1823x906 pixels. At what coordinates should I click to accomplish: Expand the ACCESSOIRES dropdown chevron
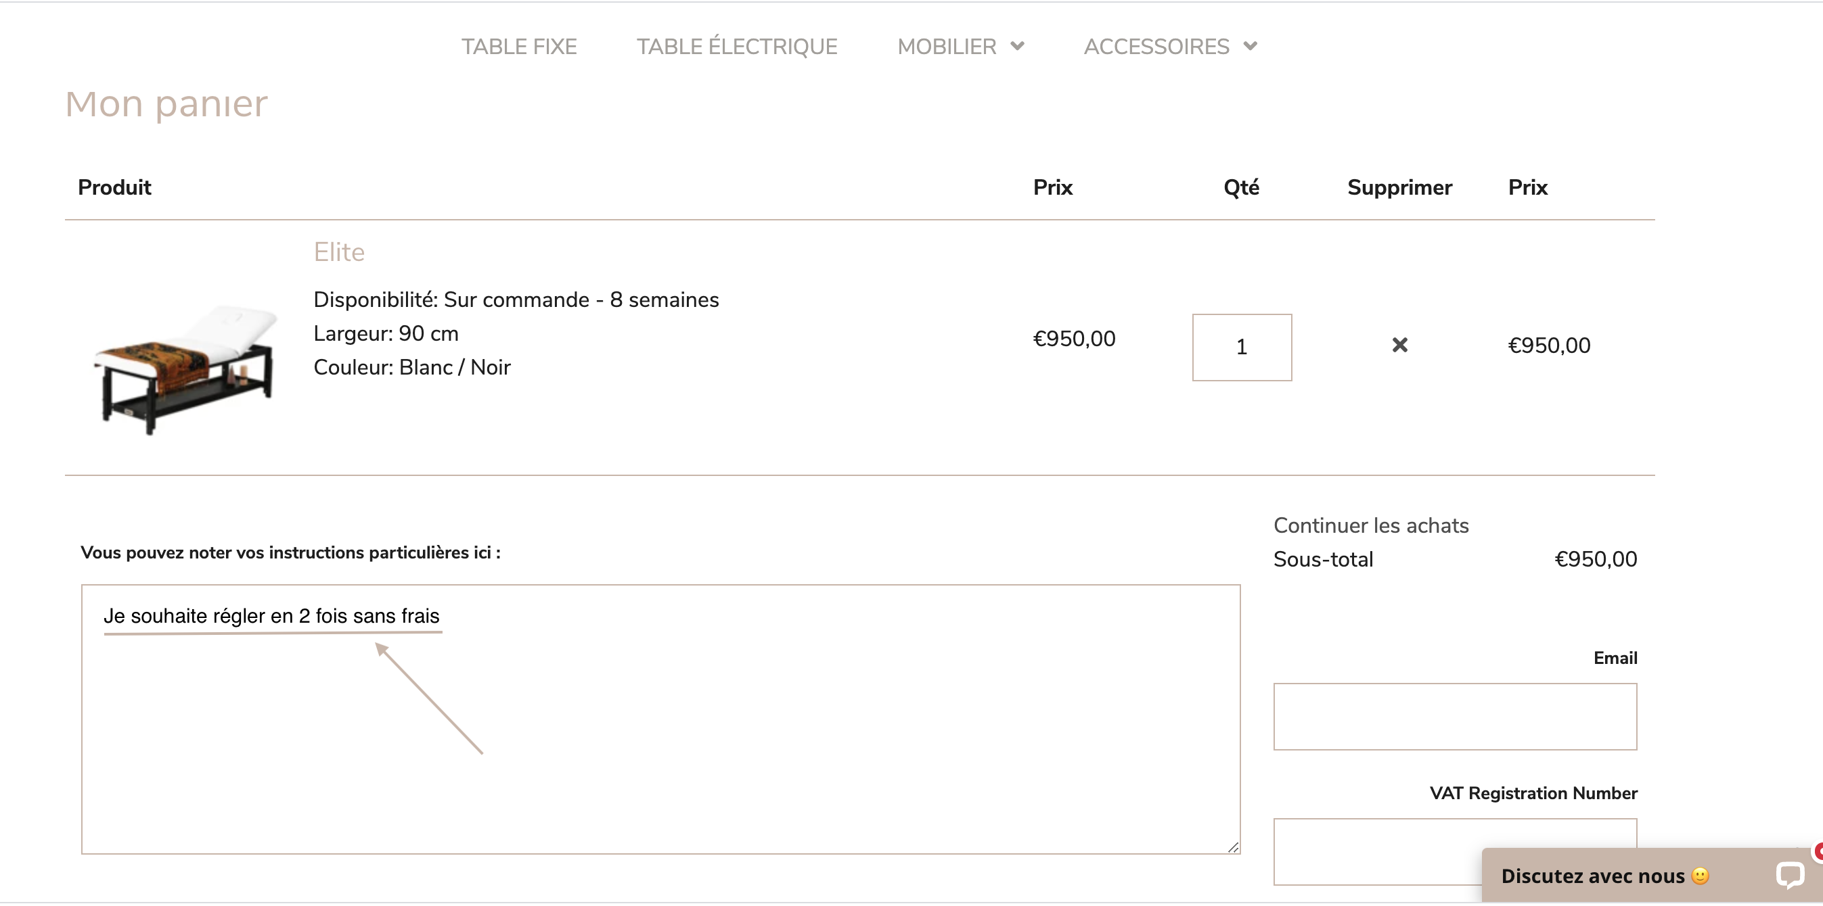(x=1251, y=46)
